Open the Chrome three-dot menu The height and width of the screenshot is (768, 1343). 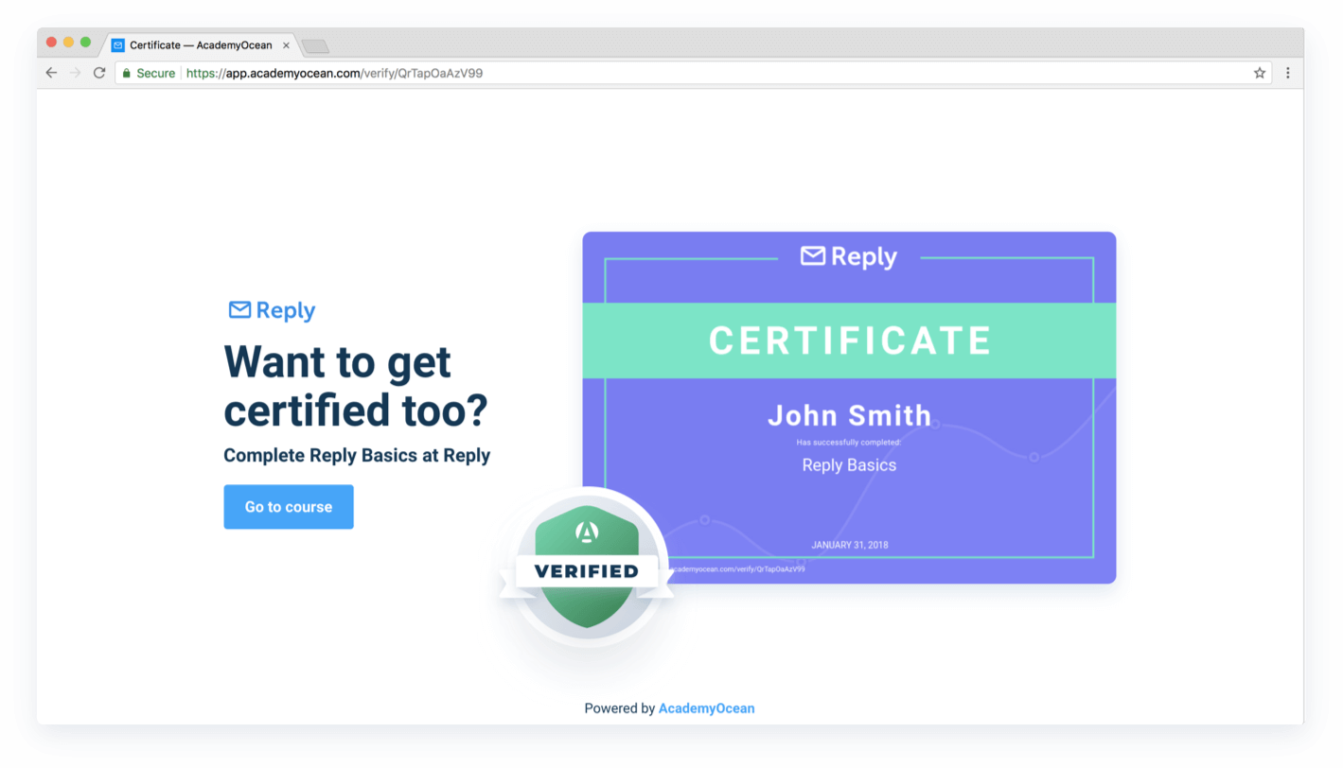[x=1288, y=73]
